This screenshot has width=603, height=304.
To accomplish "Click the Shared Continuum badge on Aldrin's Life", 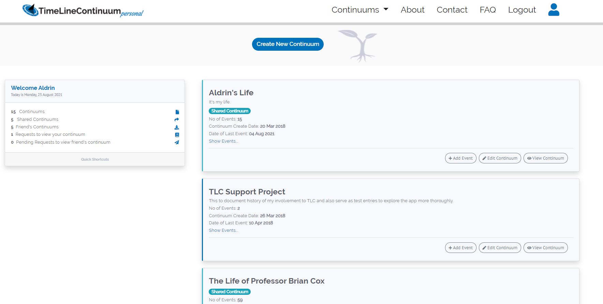I will point(230,111).
